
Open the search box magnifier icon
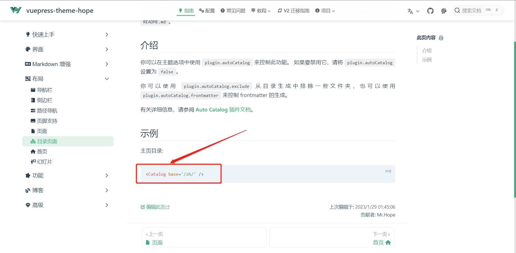coord(457,10)
